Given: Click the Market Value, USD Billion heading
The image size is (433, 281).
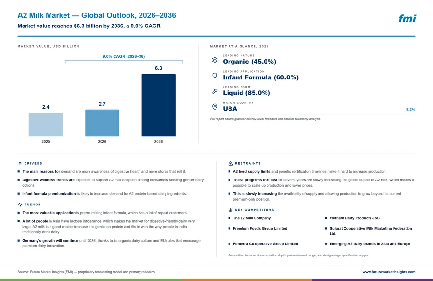Looking at the screenshot, I should (48, 46).
